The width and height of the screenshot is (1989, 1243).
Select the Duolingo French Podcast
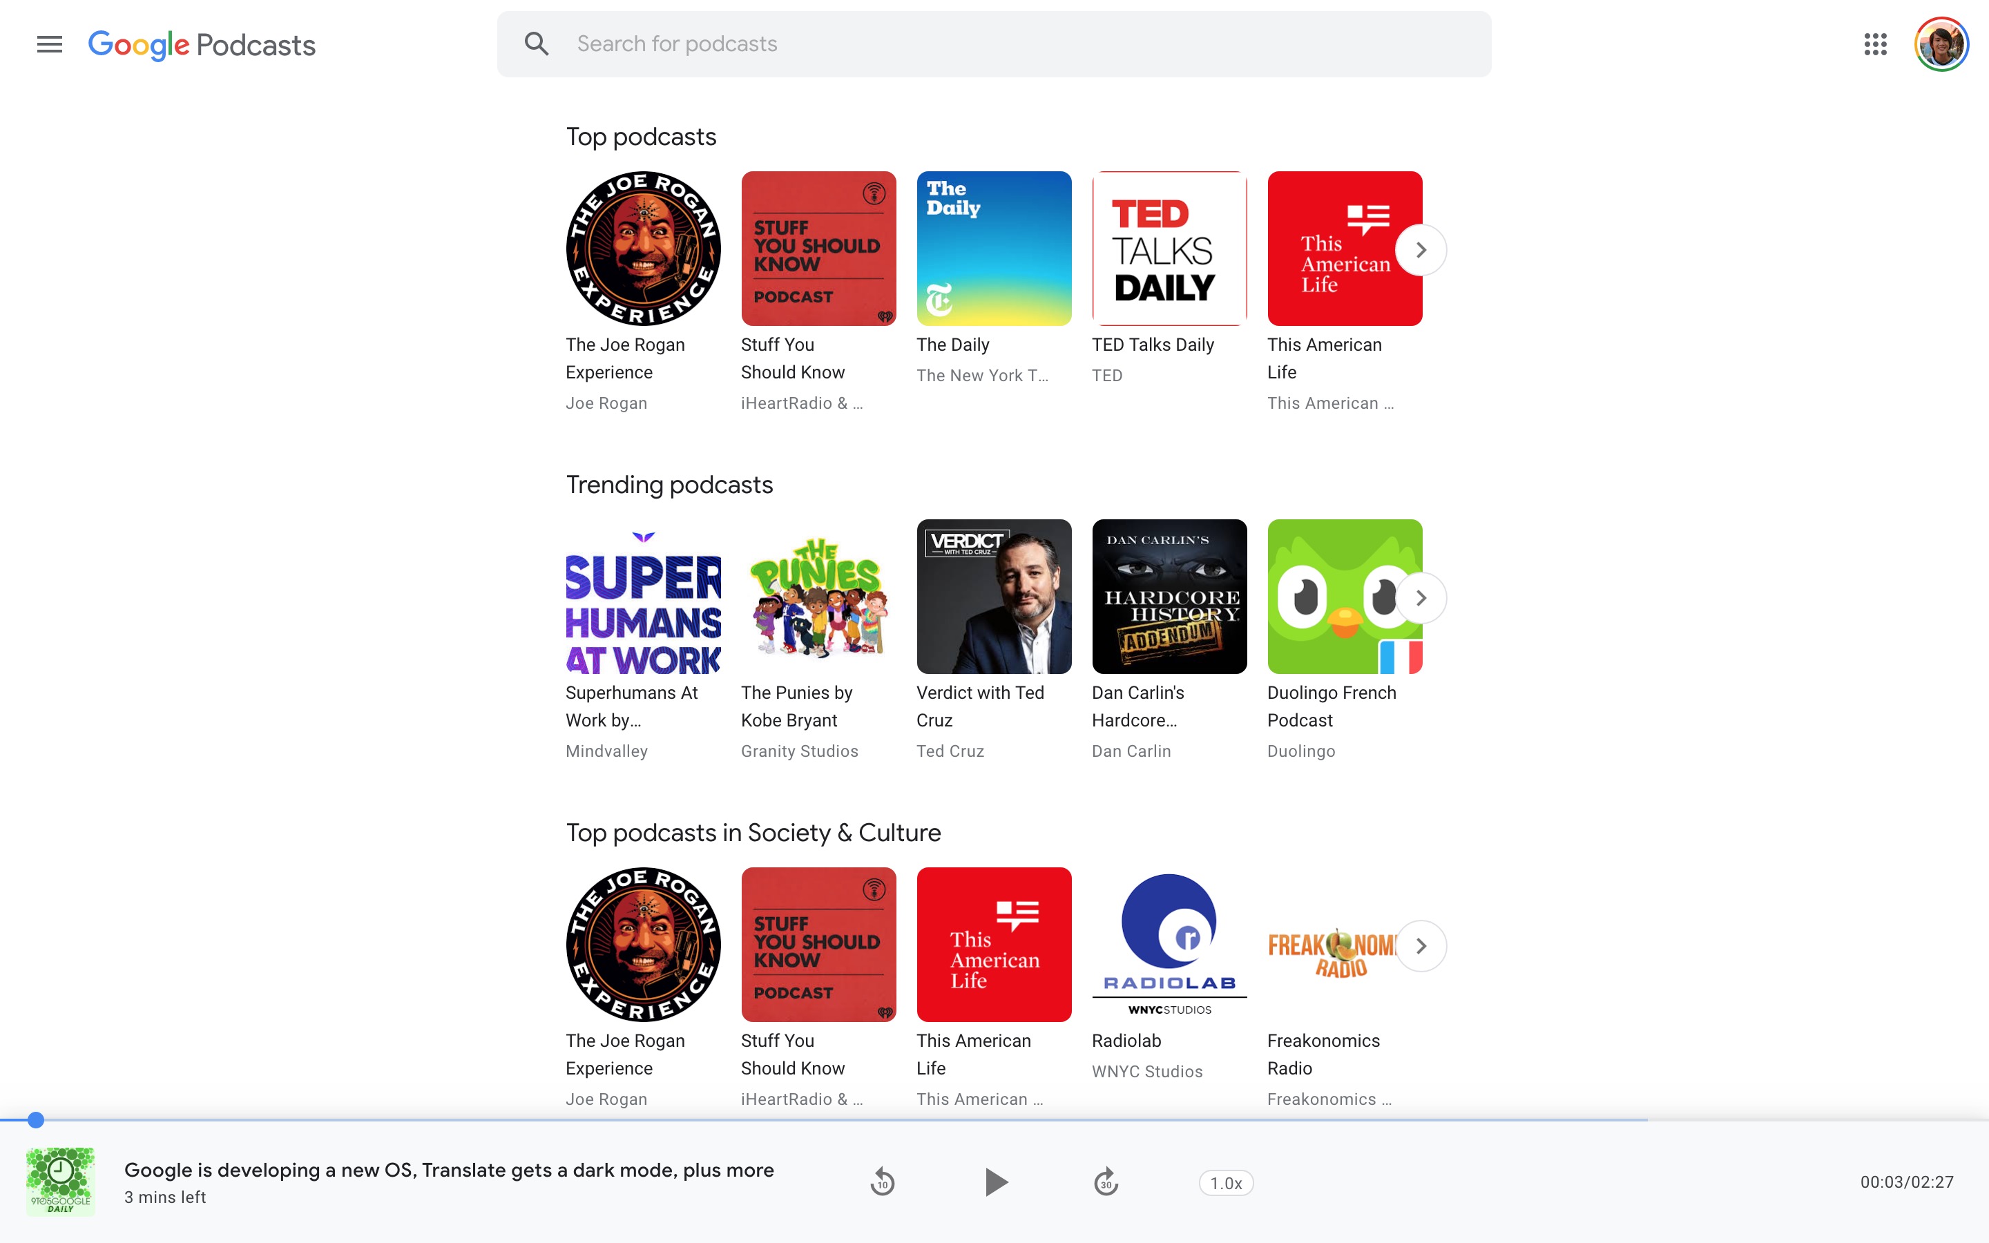(x=1345, y=596)
